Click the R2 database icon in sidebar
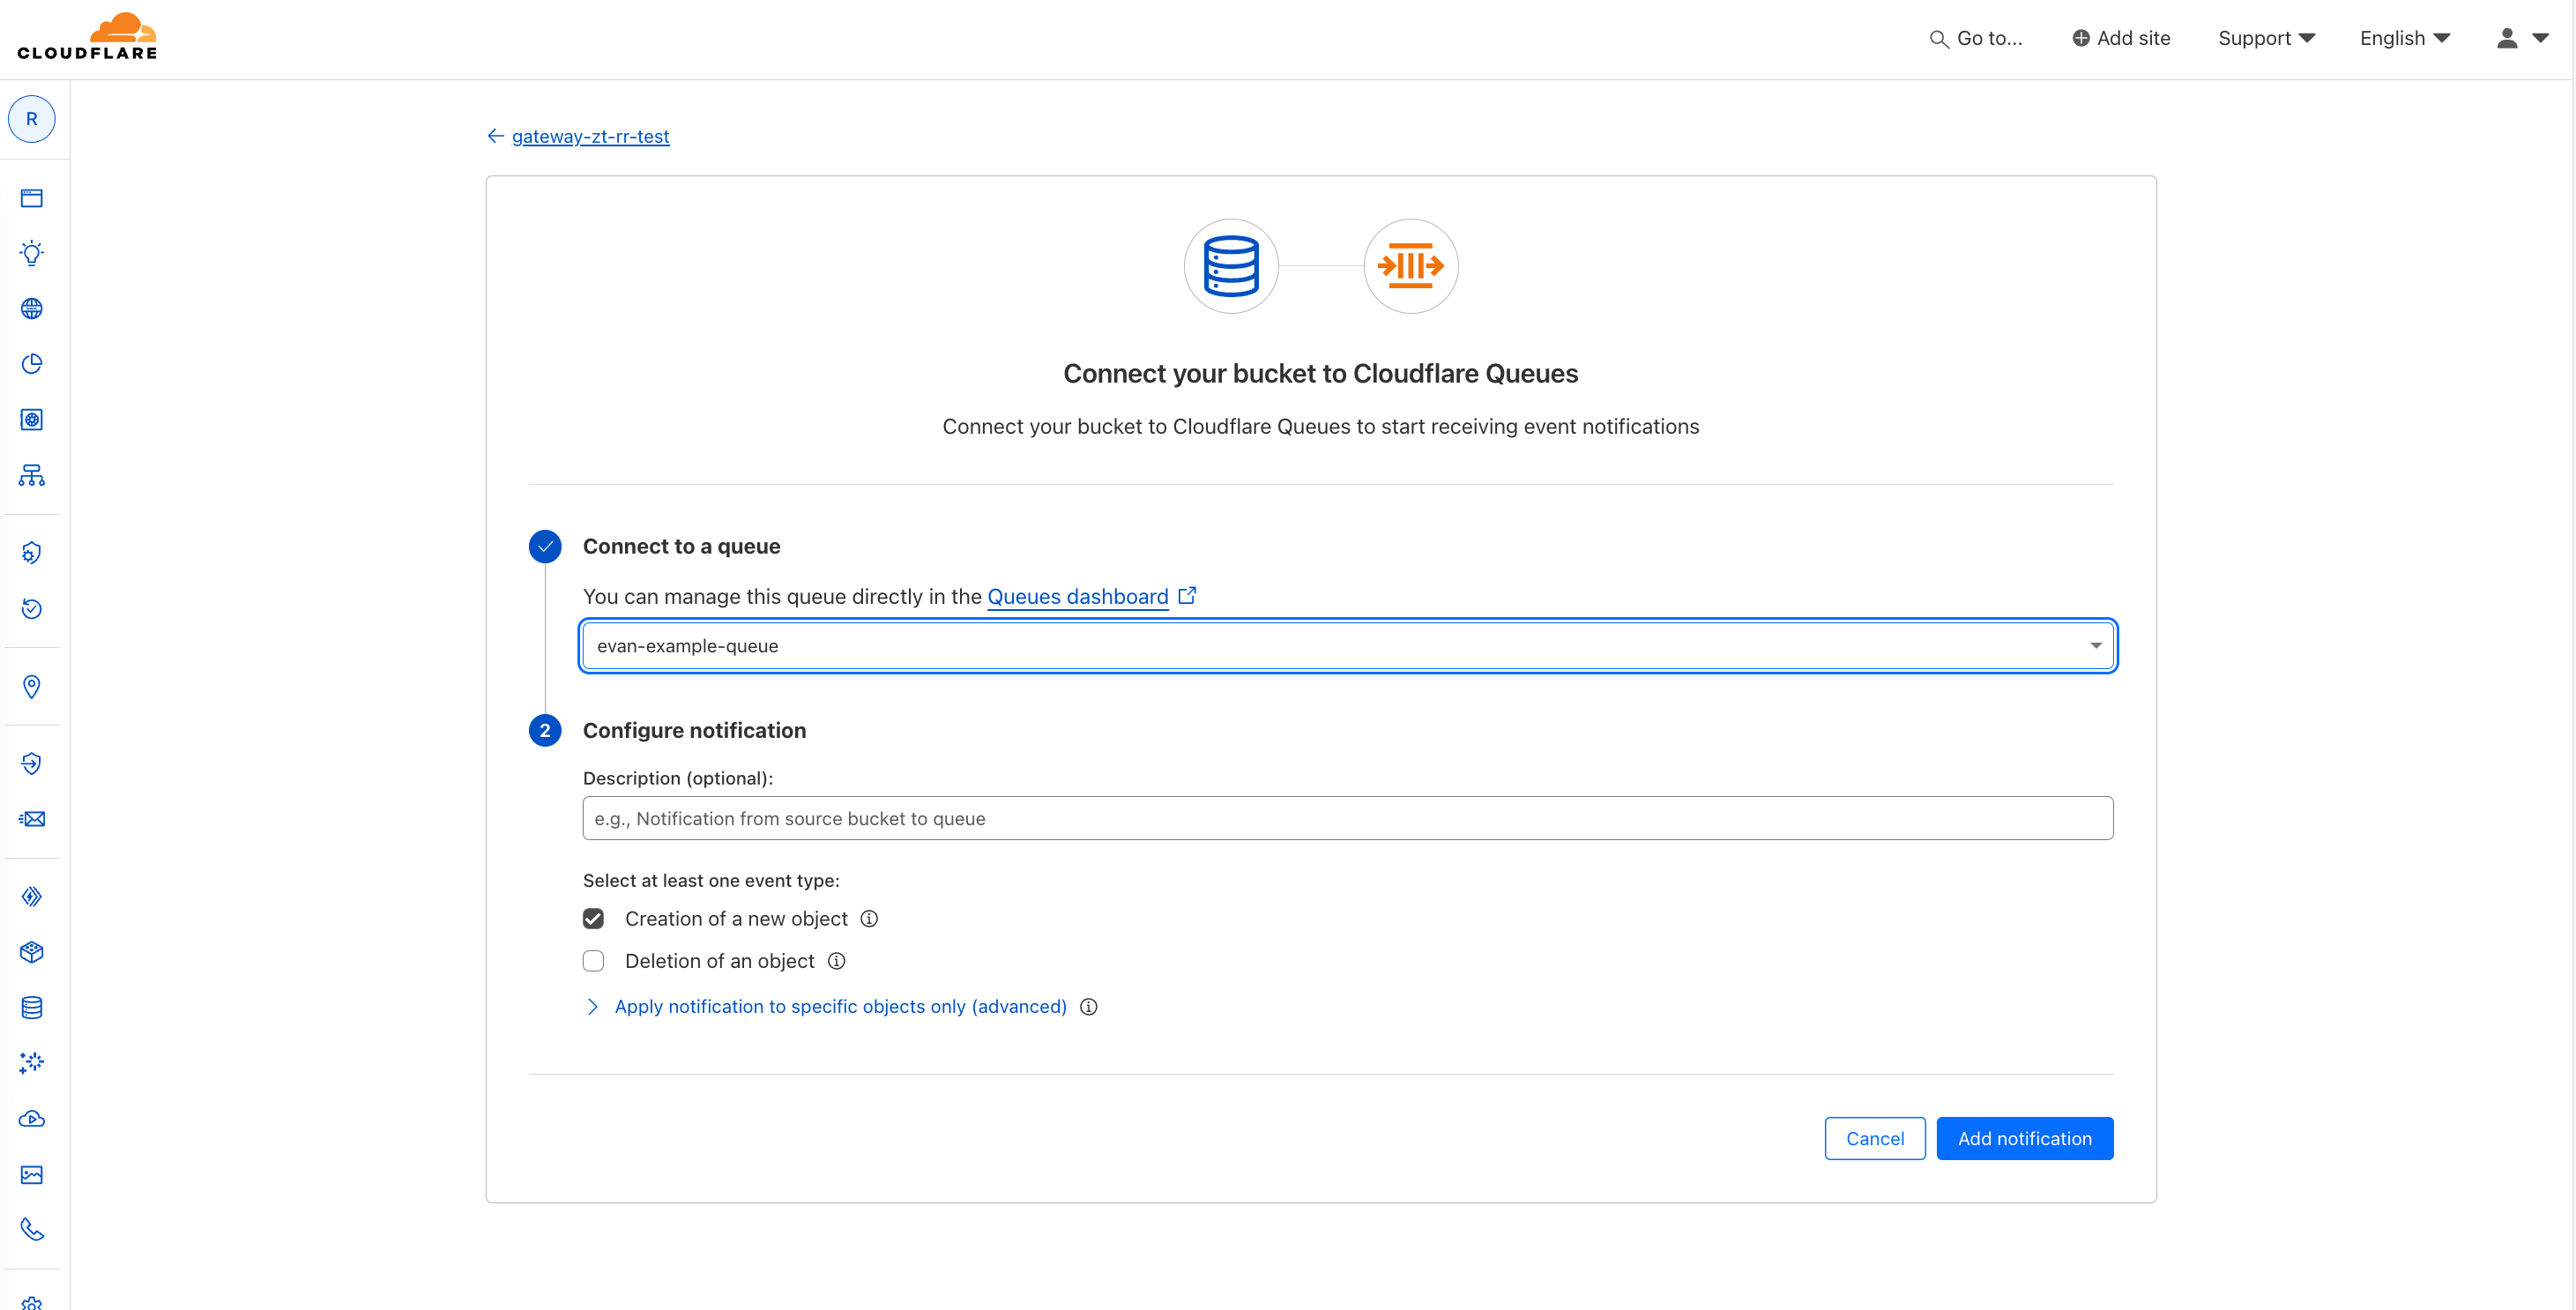This screenshot has height=1310, width=2576. click(x=32, y=1007)
